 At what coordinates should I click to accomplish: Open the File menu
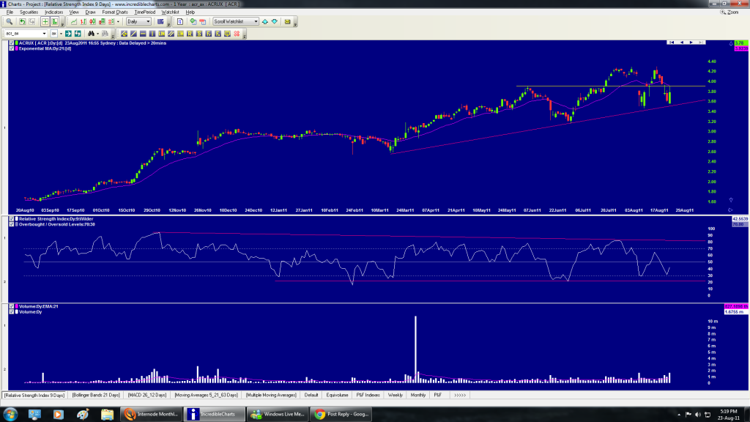[10, 12]
